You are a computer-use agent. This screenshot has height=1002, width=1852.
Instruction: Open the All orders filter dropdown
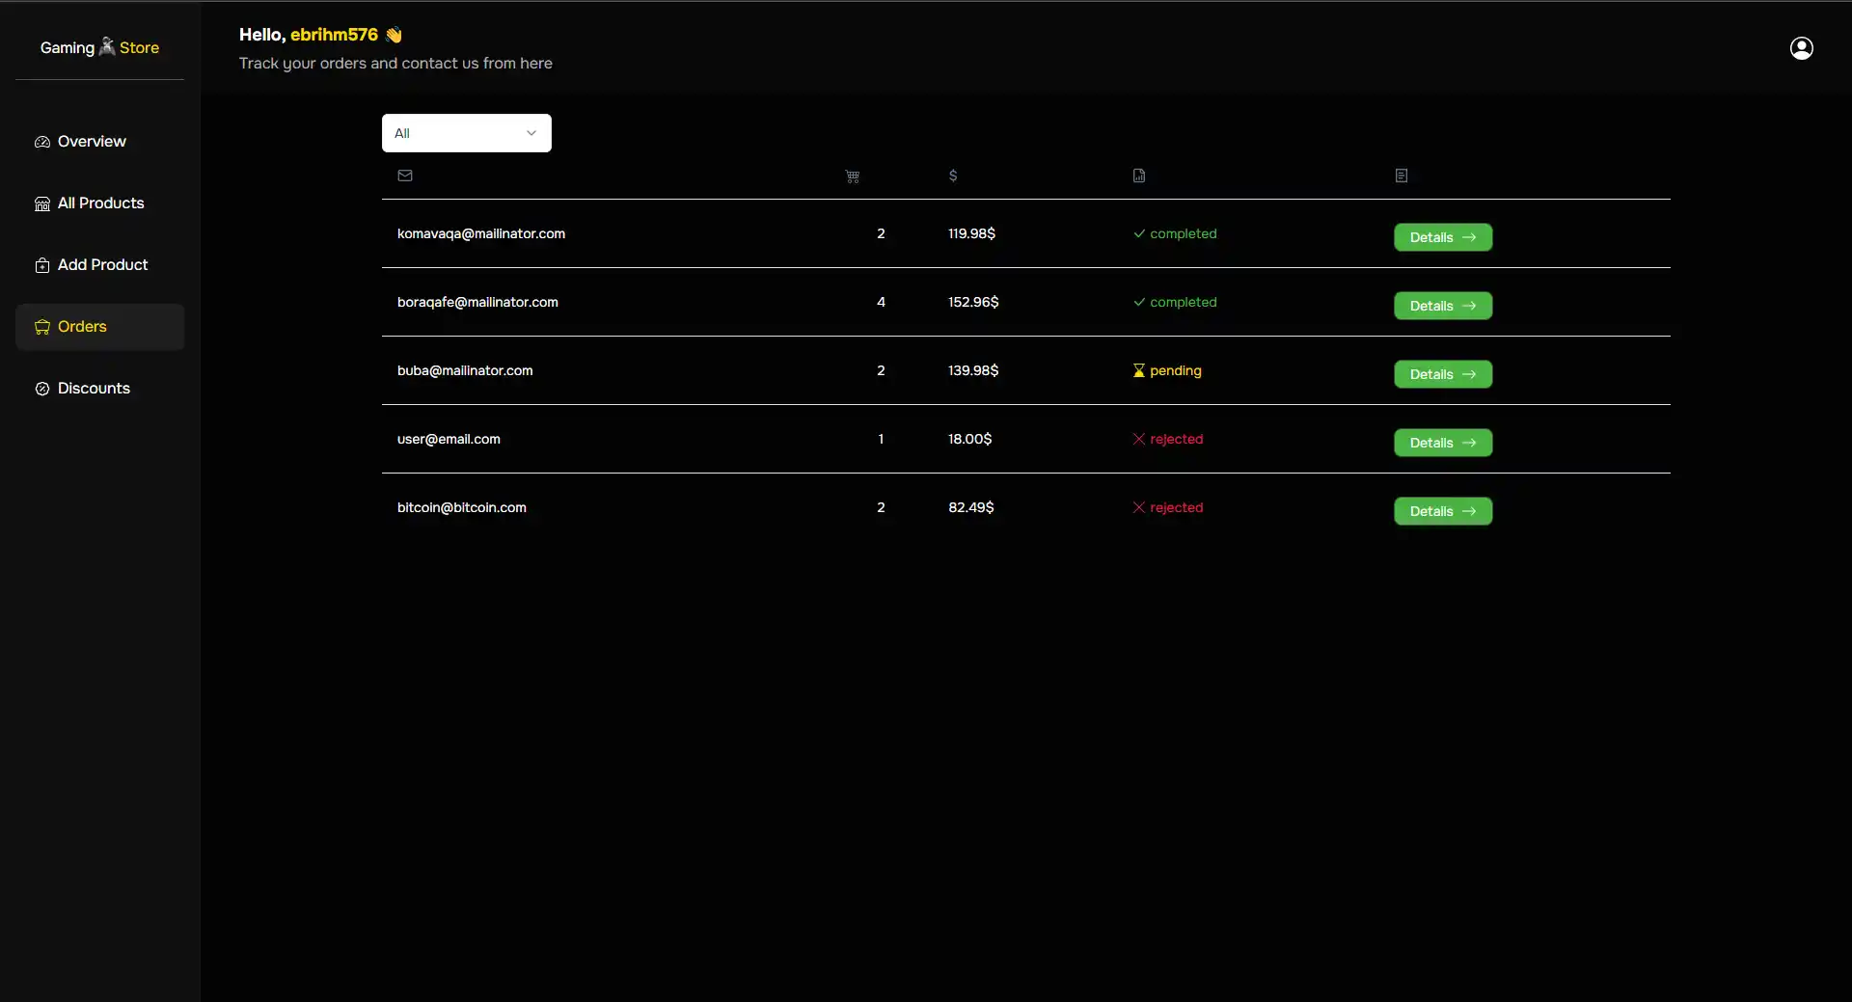coord(466,133)
